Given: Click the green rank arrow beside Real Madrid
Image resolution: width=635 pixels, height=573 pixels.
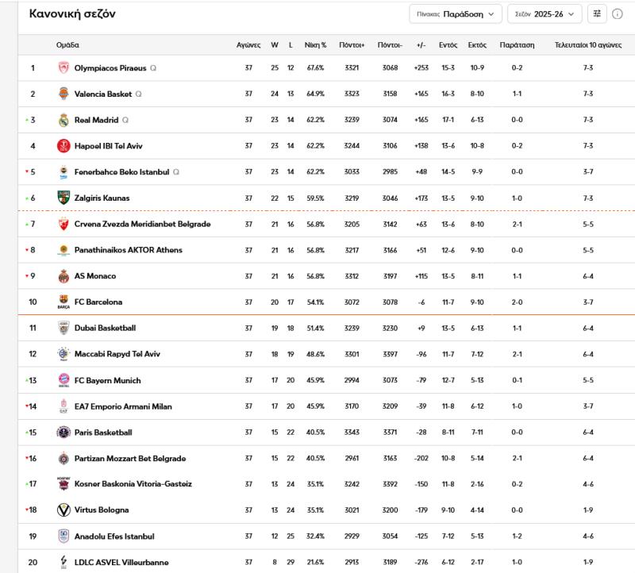Looking at the screenshot, I should pos(26,121).
